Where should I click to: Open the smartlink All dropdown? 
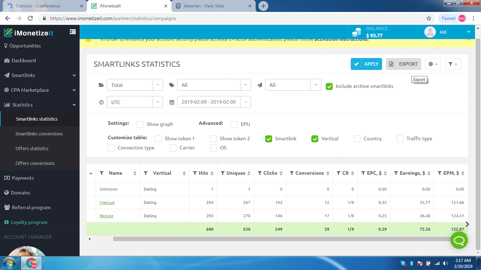[x=293, y=85]
